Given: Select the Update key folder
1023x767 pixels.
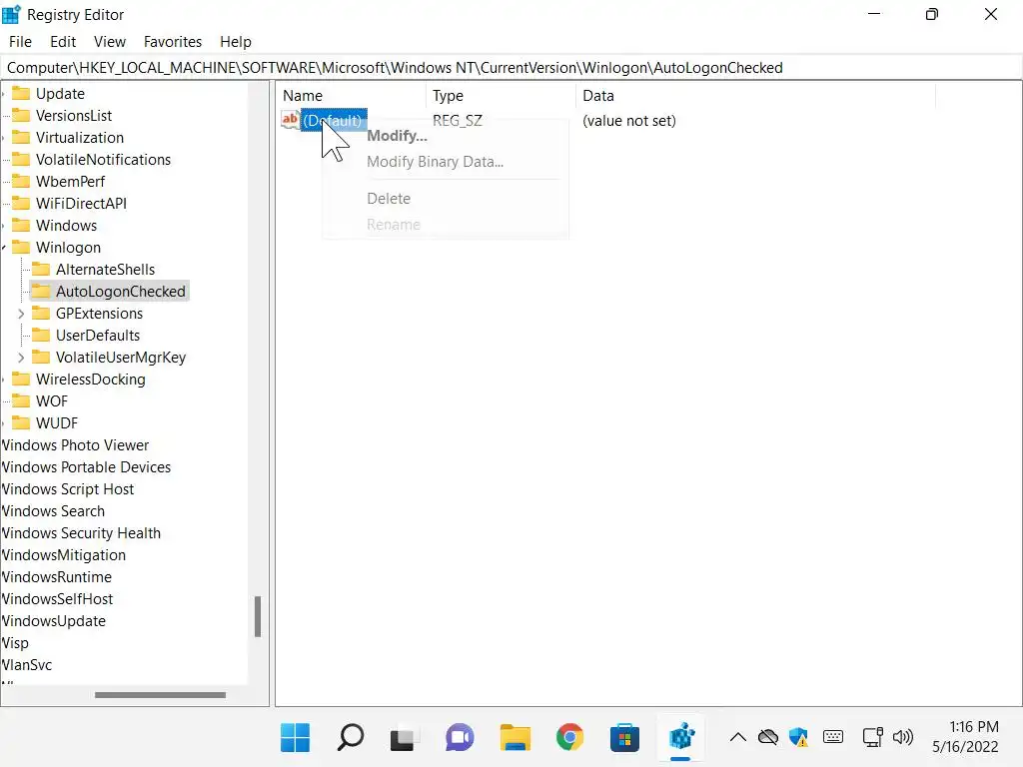Looking at the screenshot, I should 60,94.
